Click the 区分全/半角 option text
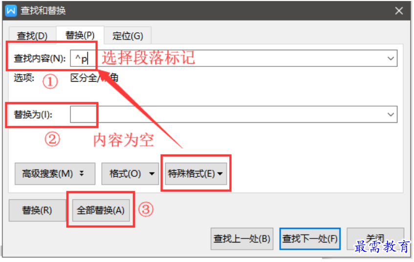This screenshot has height=262, width=414. (x=94, y=78)
